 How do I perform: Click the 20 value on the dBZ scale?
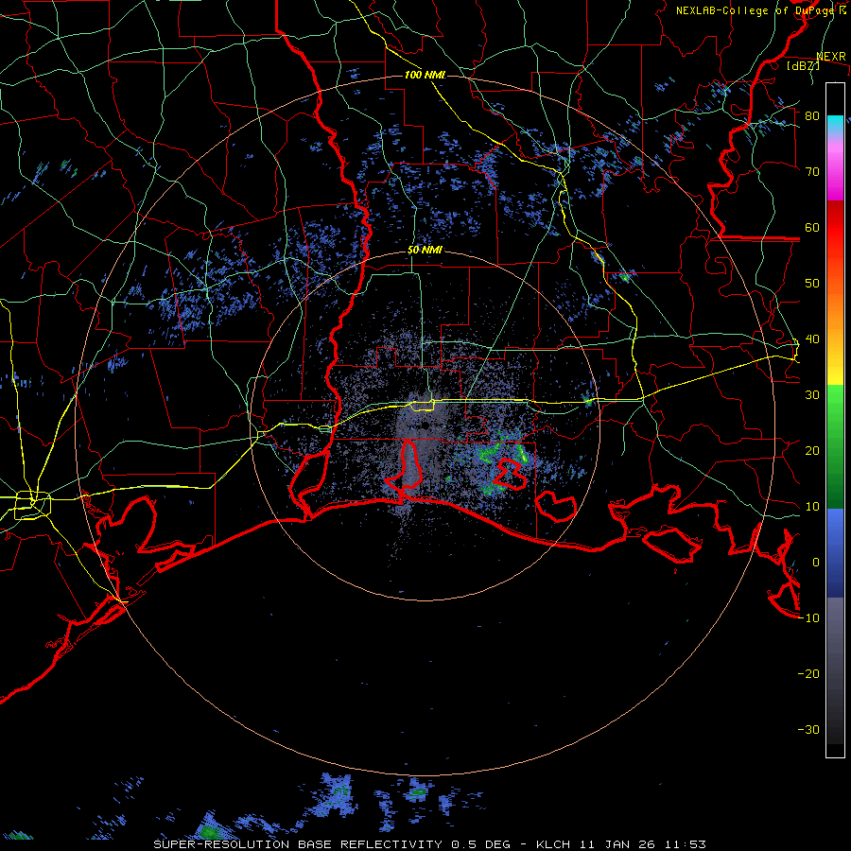tap(812, 451)
